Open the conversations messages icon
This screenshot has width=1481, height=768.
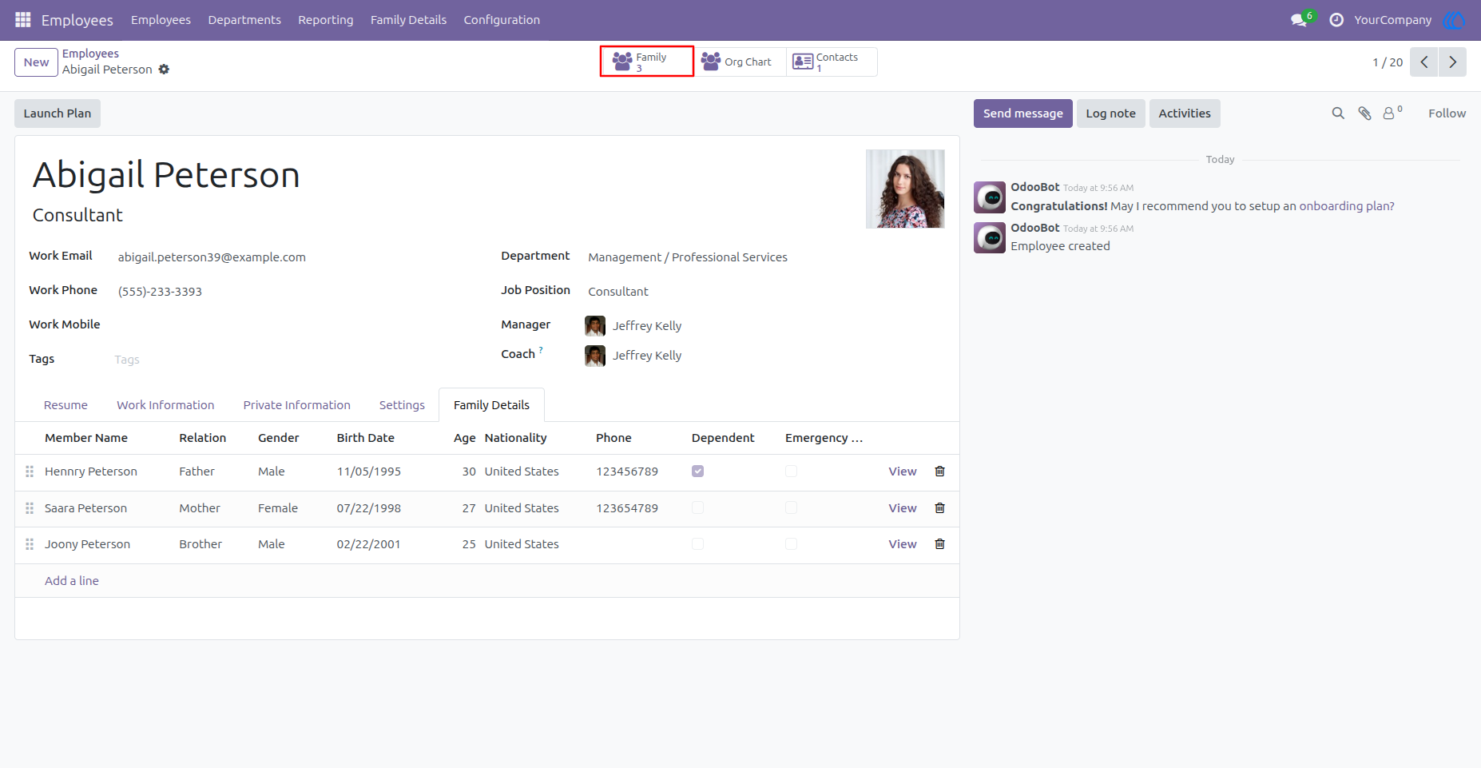(1299, 20)
